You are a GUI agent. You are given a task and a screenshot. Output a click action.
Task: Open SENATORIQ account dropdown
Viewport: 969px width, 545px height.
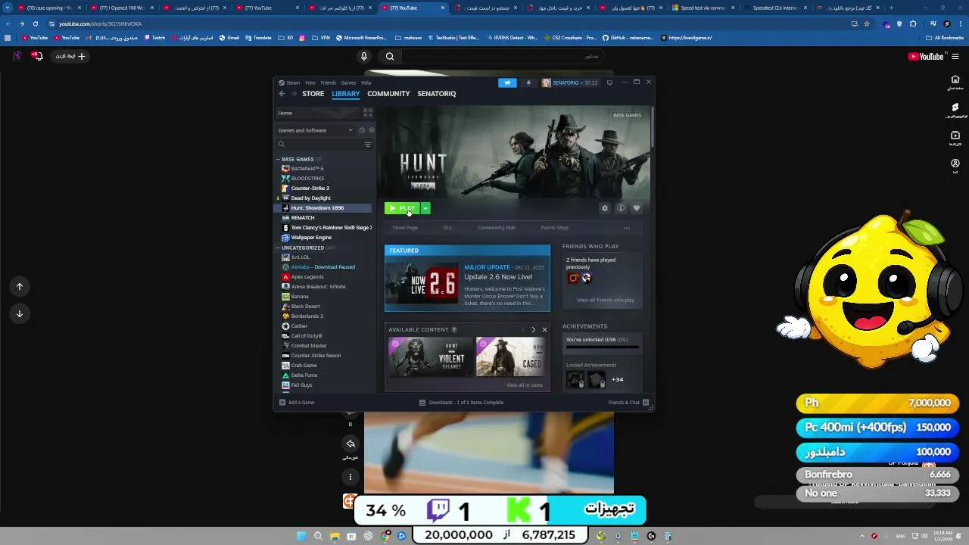(x=569, y=83)
